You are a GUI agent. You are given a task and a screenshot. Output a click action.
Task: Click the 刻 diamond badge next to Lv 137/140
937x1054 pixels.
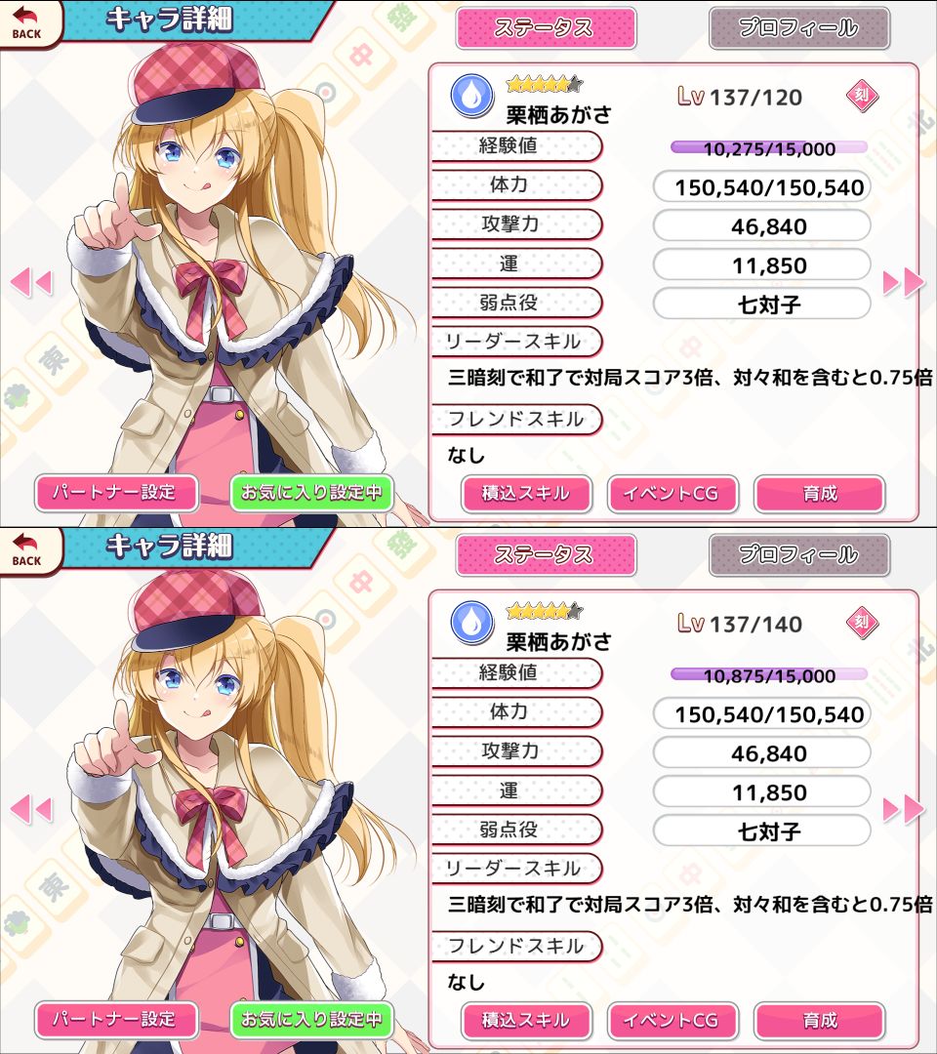[862, 623]
